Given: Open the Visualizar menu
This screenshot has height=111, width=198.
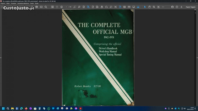Looking at the screenshot, I should [x=13, y=3].
